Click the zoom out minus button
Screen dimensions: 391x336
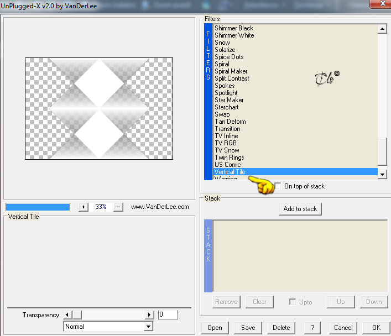coord(118,207)
